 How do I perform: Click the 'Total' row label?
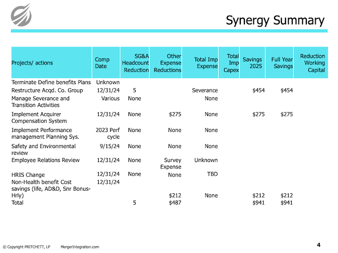pos(17,203)
